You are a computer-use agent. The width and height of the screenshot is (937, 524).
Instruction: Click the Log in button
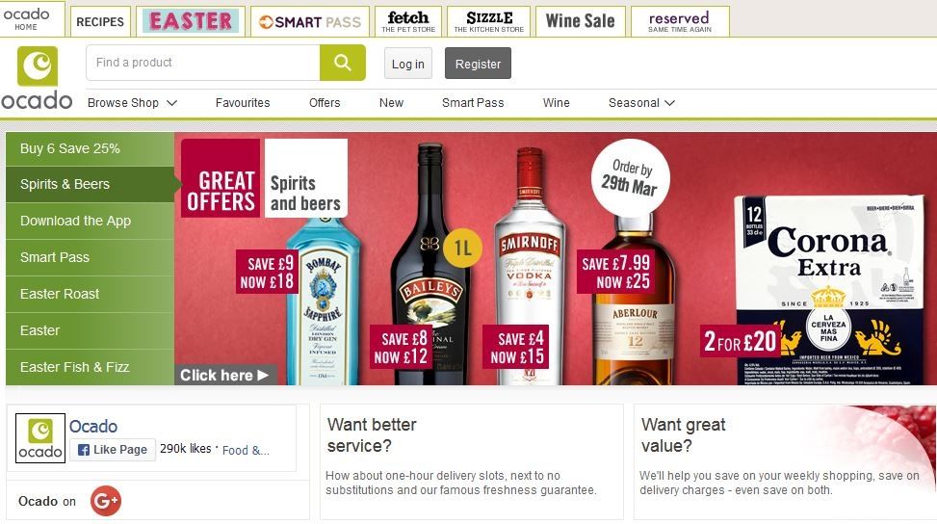pos(408,64)
